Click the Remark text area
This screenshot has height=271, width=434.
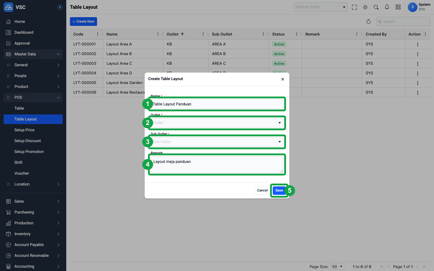click(217, 164)
